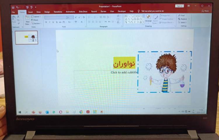Add a New Slide
The width and height of the screenshot is (219, 140).
[x=27, y=20]
